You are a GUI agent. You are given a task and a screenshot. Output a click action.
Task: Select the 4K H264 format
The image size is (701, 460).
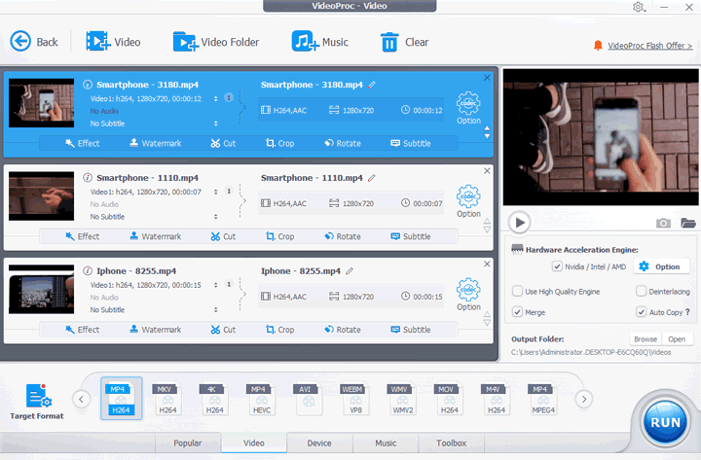(214, 399)
